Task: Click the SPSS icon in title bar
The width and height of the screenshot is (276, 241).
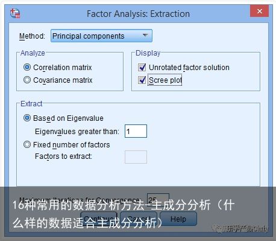Action: tap(15, 13)
